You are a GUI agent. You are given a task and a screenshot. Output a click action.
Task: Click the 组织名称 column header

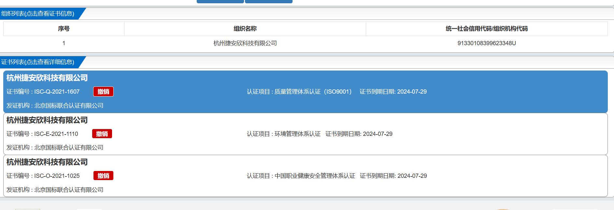[245, 29]
